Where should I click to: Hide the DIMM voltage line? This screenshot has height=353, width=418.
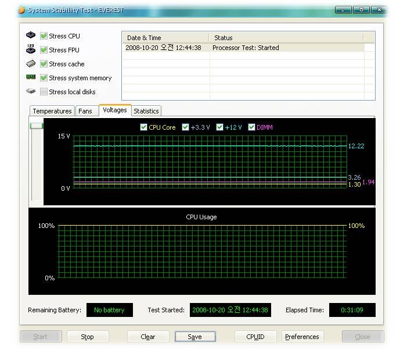click(251, 127)
